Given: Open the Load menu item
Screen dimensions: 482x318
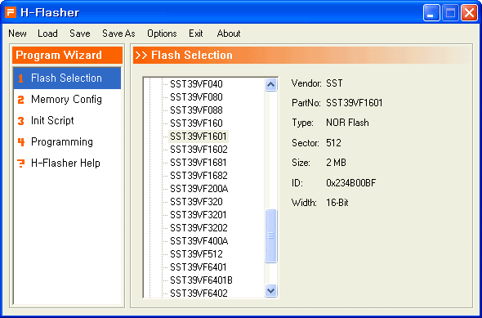Looking at the screenshot, I should pyautogui.click(x=47, y=34).
